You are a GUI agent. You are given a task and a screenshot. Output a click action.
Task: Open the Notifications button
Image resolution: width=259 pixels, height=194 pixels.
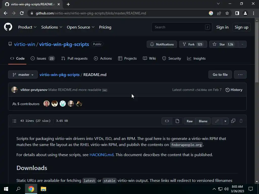162,44
